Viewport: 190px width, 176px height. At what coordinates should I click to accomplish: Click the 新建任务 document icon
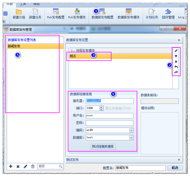(x=35, y=11)
